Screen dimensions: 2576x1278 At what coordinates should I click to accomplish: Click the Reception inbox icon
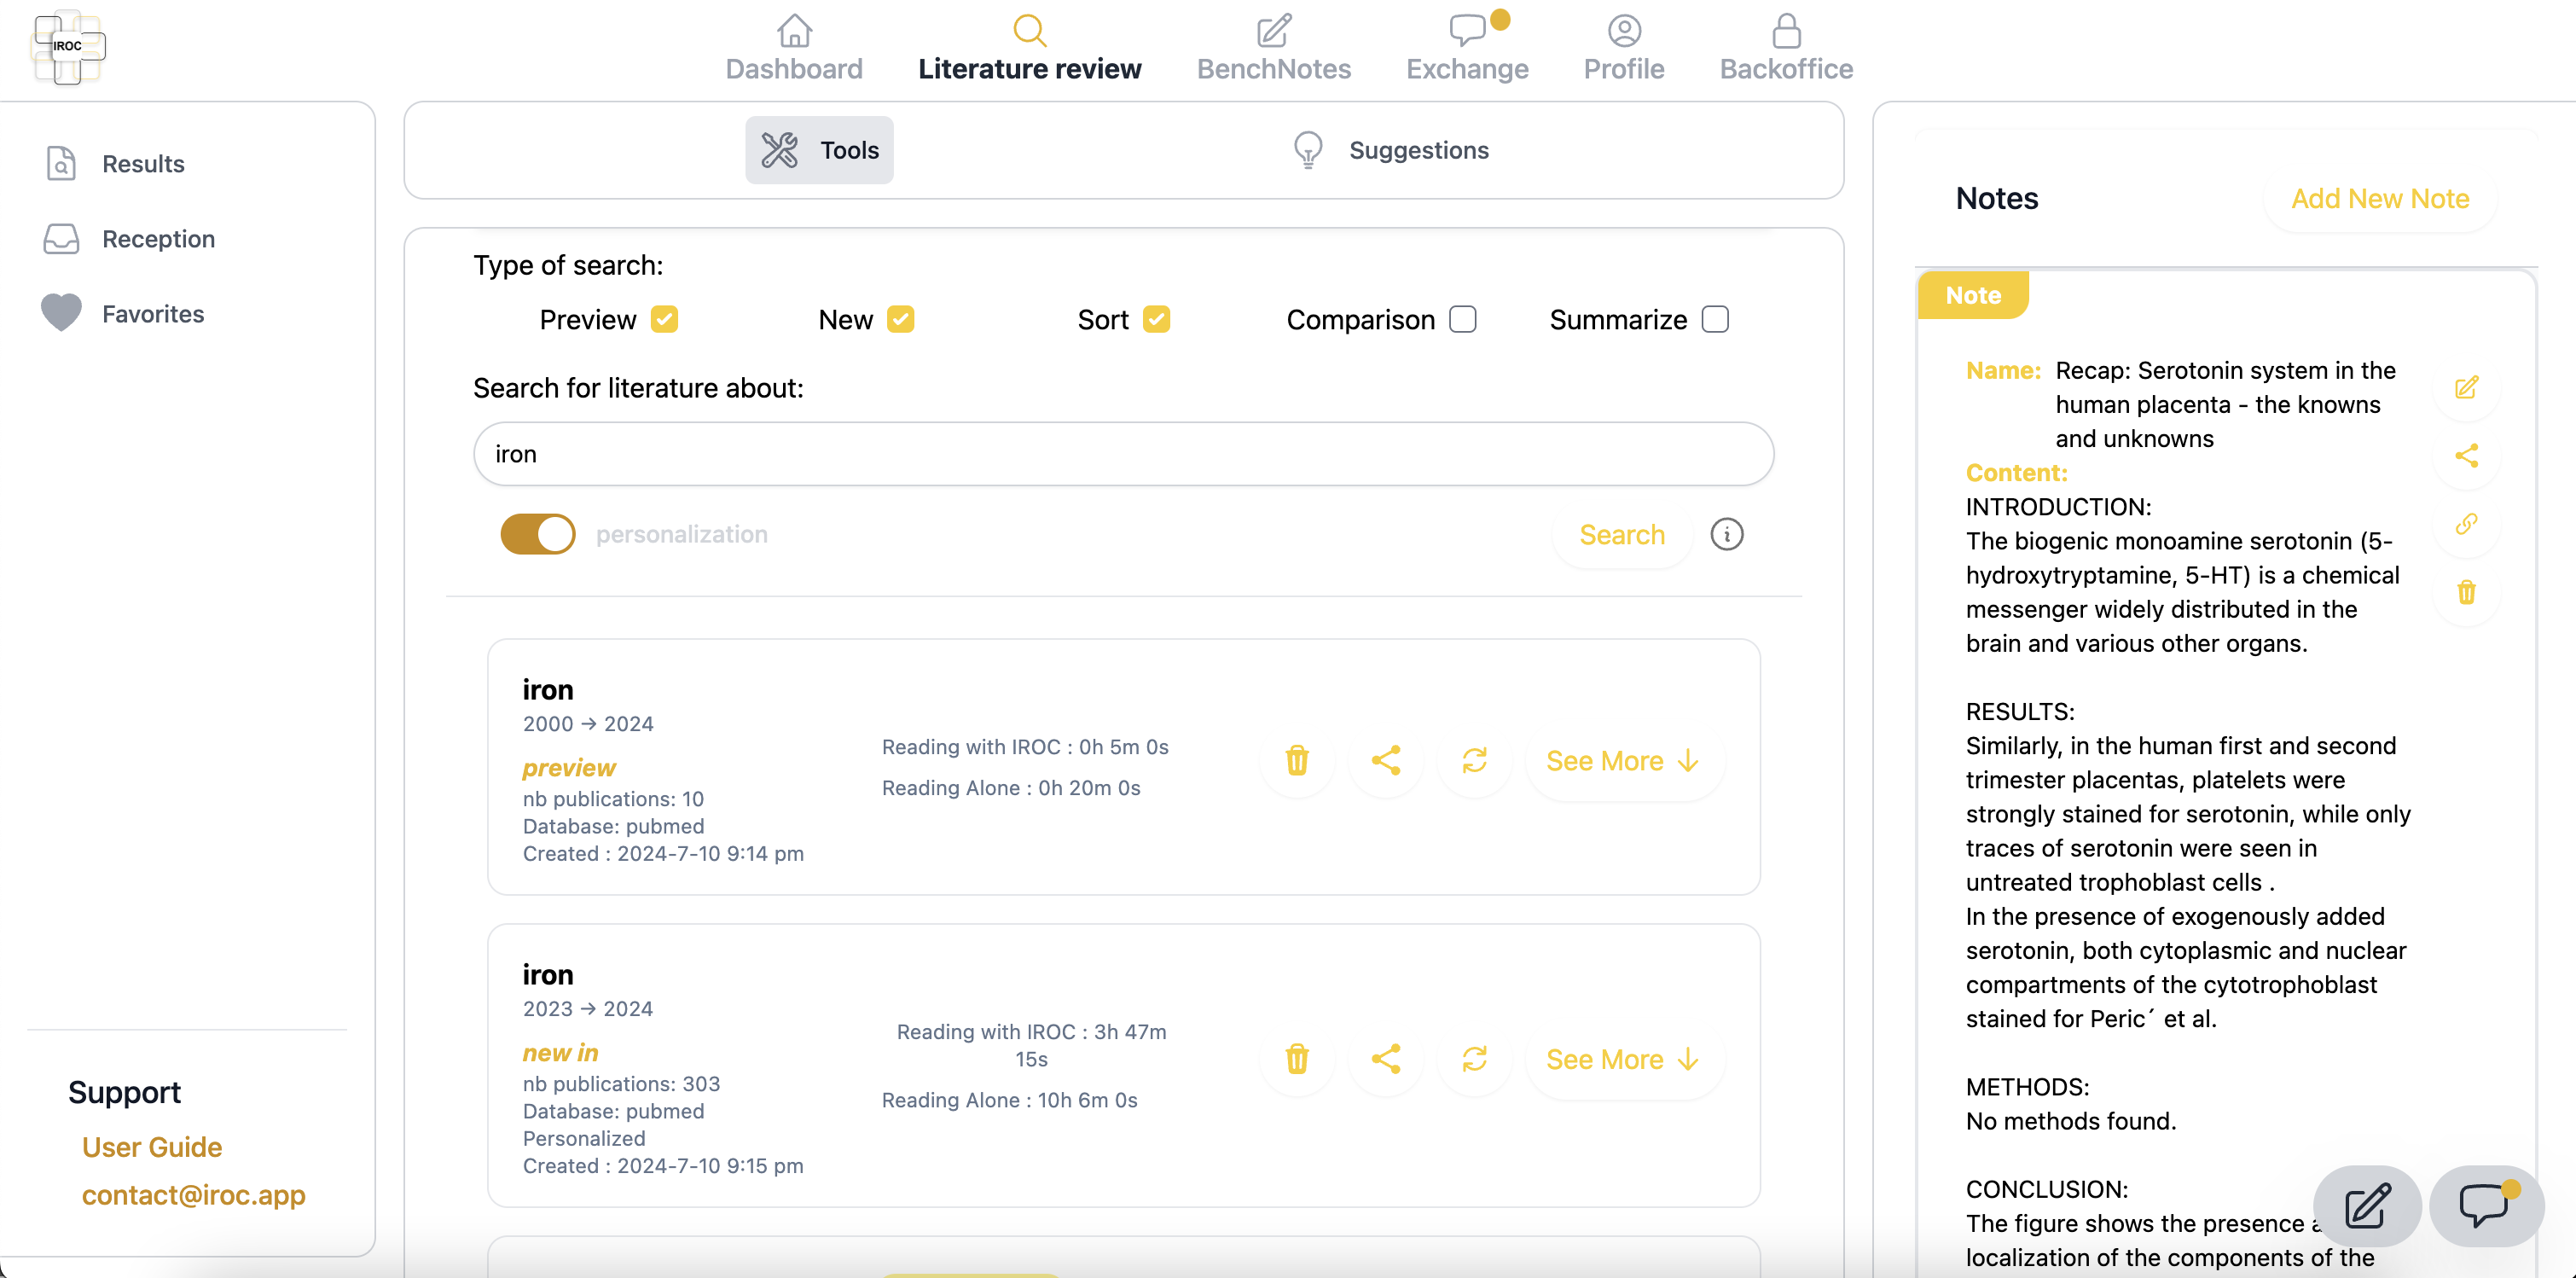click(x=61, y=238)
